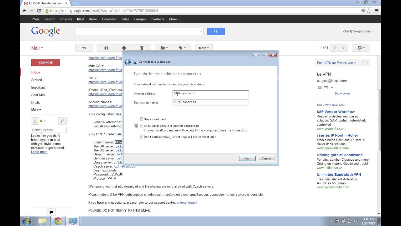
Task: Click Le VPN contact chat icon
Action: pos(320,88)
